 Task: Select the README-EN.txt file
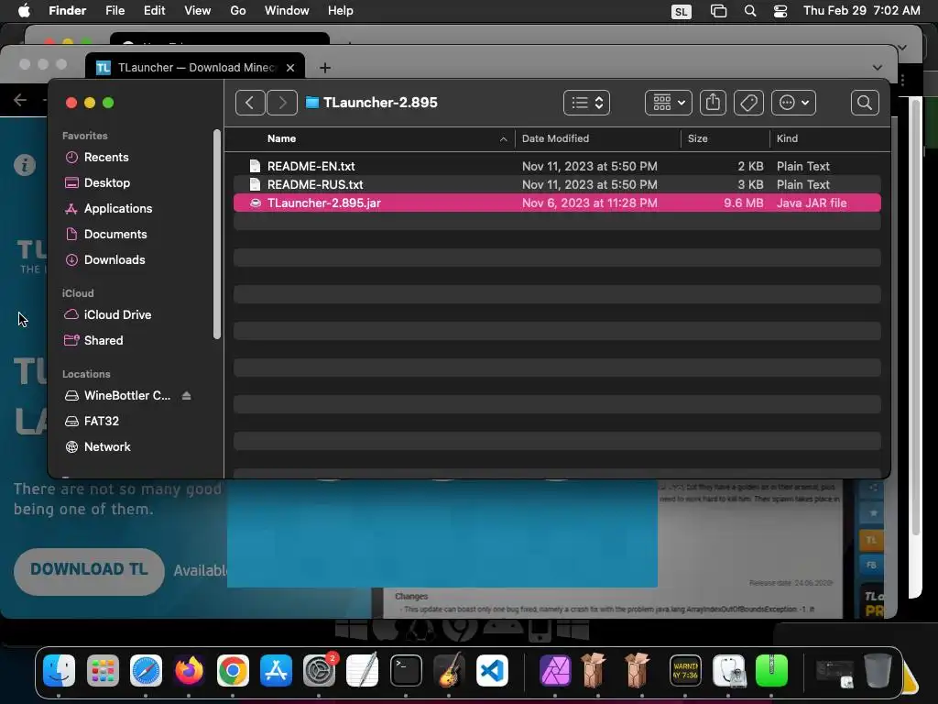click(x=557, y=166)
